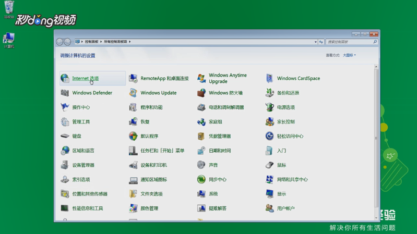
Task: Click the 索引选项 link
Action: (81, 179)
